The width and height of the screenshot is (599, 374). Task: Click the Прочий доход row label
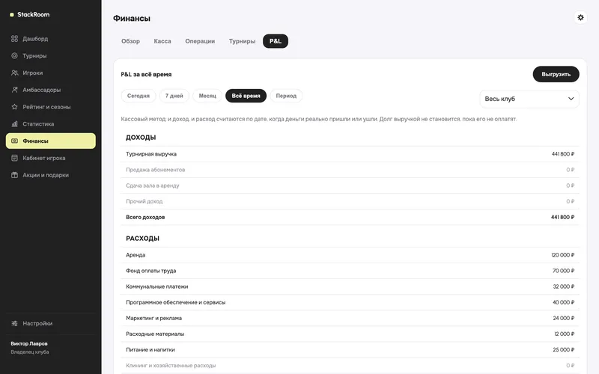(144, 201)
